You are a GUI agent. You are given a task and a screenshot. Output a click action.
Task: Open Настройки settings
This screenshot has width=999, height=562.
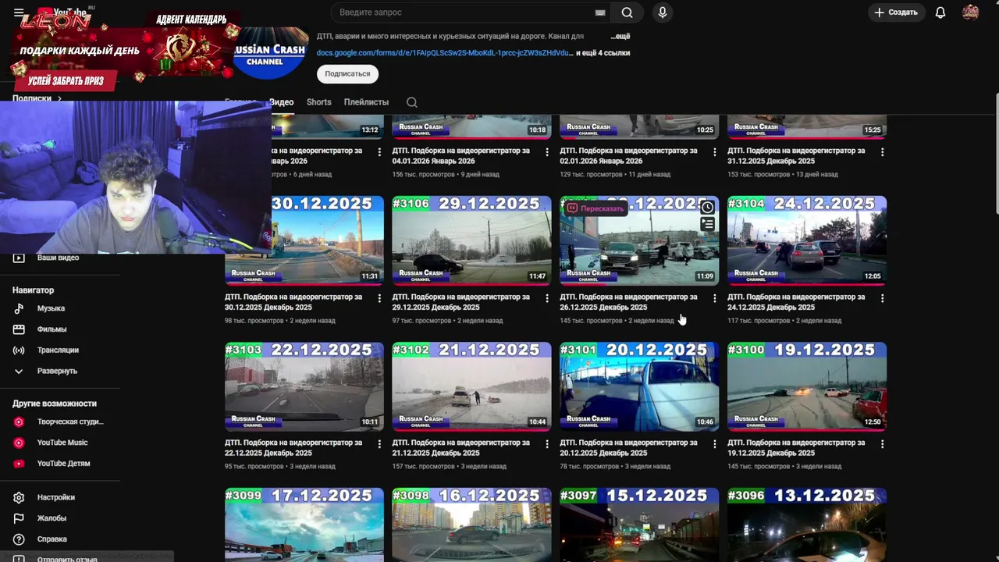click(55, 497)
